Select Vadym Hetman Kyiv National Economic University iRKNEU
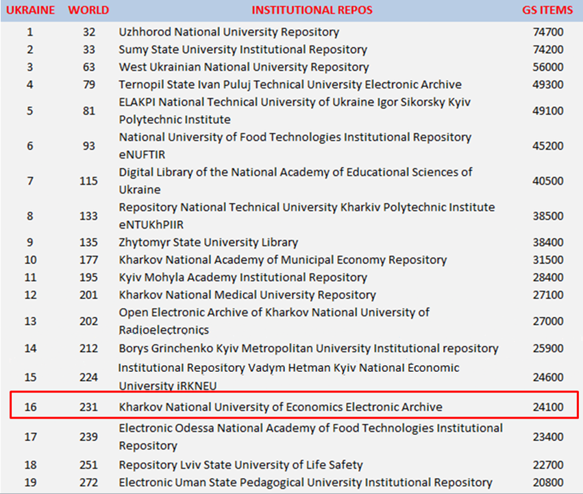Image resolution: width=583 pixels, height=494 pixels. (x=289, y=377)
